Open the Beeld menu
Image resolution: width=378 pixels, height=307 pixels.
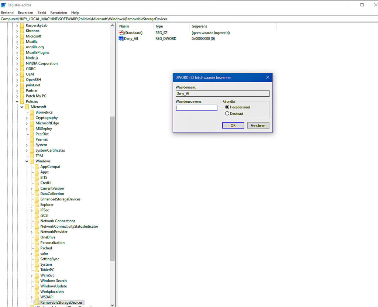[42, 13]
